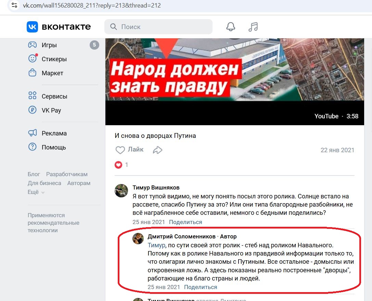
Task: Open Реклама in the sidebar menu
Action: pos(54,133)
